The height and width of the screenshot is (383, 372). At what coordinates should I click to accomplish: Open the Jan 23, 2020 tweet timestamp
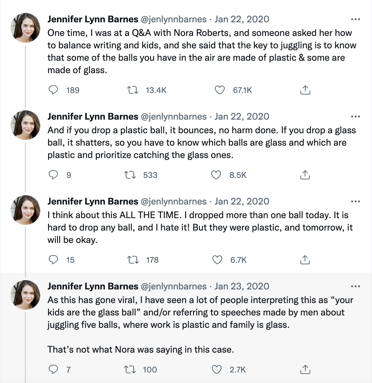tap(242, 286)
